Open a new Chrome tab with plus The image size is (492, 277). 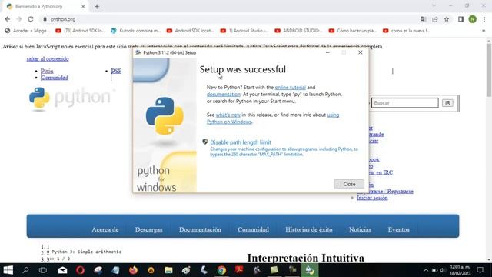click(x=97, y=6)
